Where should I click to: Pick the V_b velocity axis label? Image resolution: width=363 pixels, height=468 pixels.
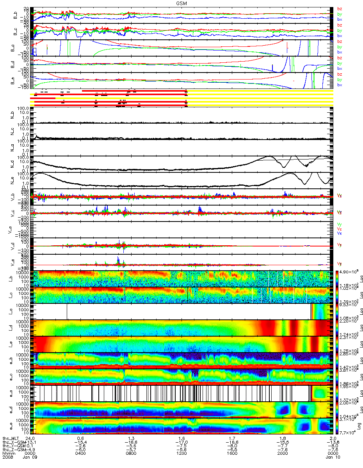click(x=12, y=197)
